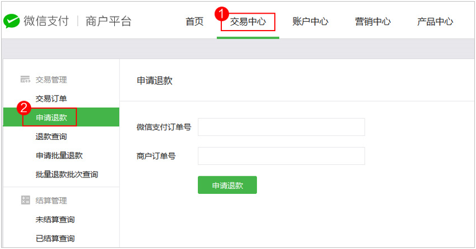The image size is (476, 249).
Task: Click the red number 1 marker
Action: [222, 12]
